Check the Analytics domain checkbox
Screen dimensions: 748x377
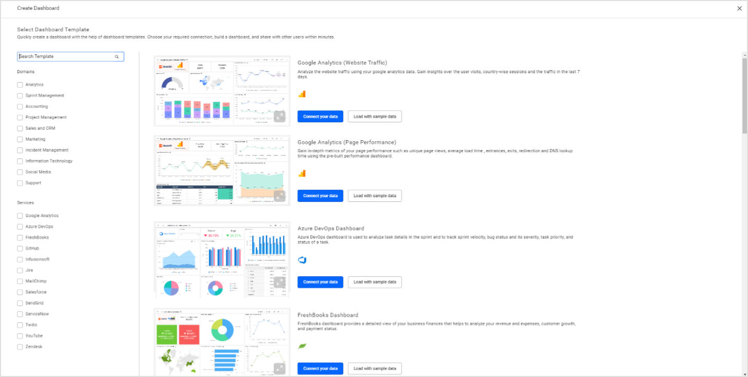20,85
